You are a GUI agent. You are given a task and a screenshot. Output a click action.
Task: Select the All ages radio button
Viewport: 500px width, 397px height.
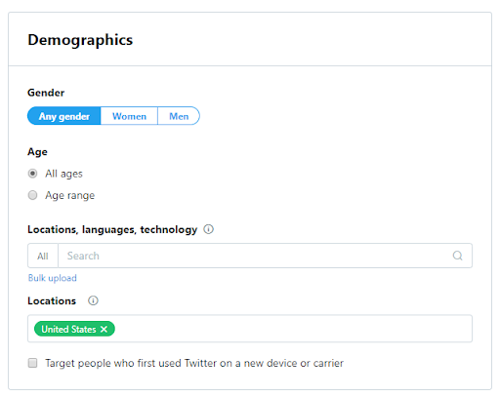point(32,174)
